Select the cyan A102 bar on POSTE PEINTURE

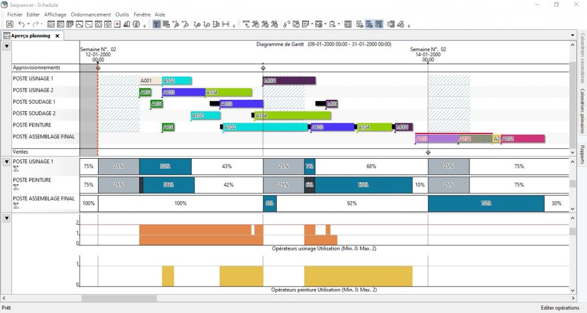coord(265,127)
